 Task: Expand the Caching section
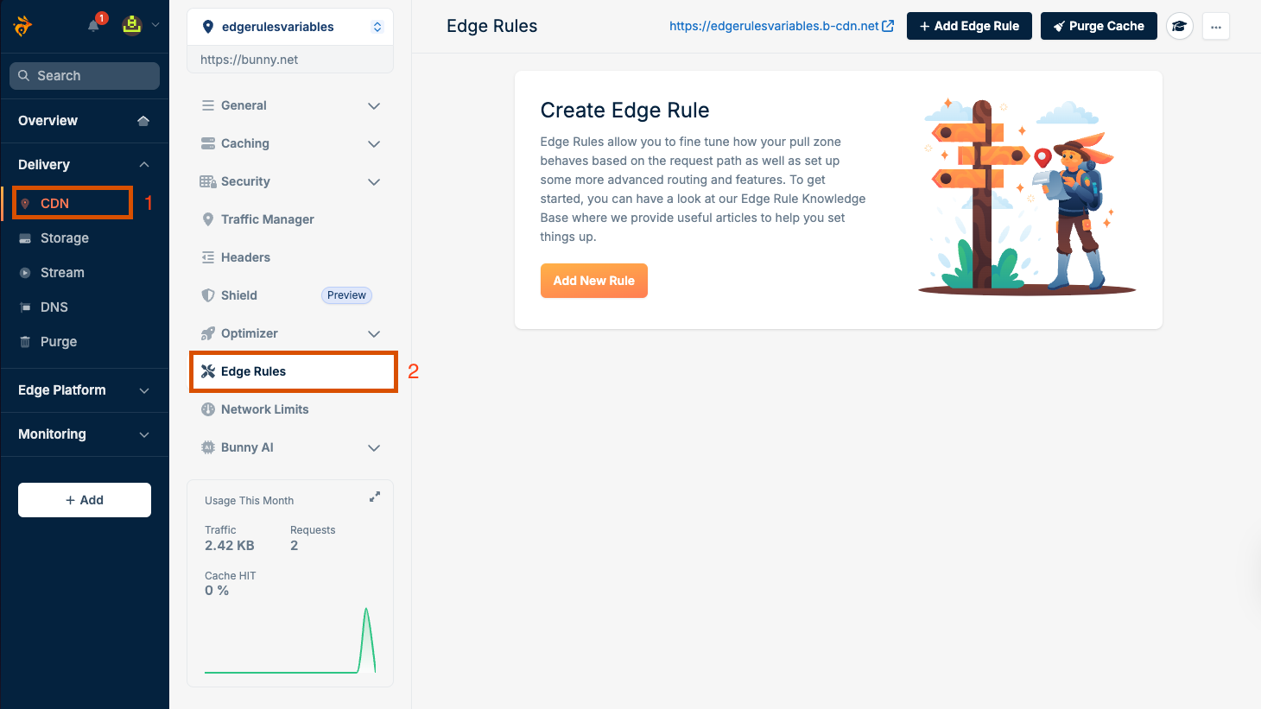[x=290, y=143]
